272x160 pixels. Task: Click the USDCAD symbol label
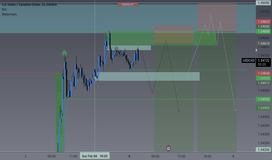(x=249, y=61)
